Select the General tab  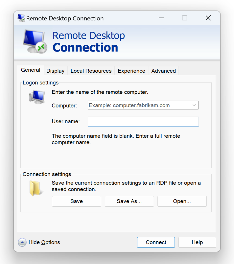30,70
